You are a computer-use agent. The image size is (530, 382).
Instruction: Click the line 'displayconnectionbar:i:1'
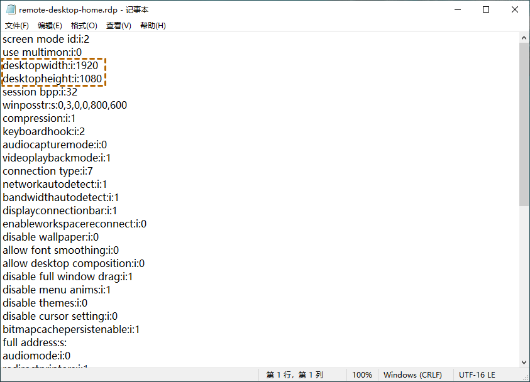coord(60,210)
